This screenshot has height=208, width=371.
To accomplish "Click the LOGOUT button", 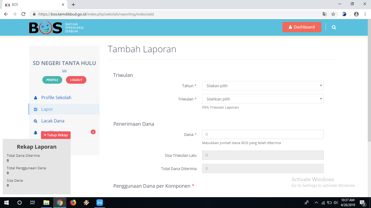I will click(x=76, y=80).
